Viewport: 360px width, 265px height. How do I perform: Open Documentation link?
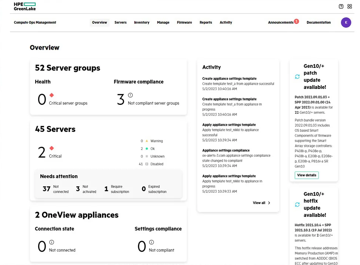pos(319,23)
